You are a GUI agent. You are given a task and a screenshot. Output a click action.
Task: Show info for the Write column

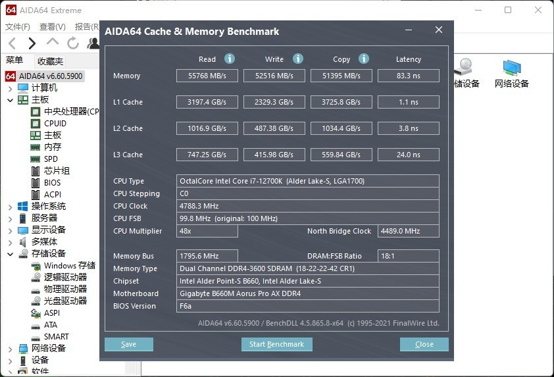click(297, 59)
